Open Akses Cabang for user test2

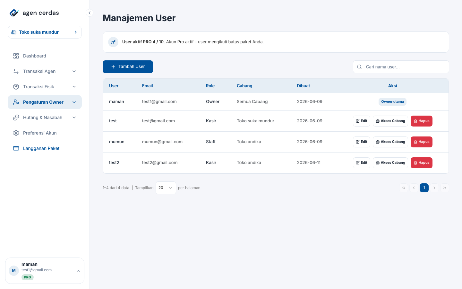390,163
